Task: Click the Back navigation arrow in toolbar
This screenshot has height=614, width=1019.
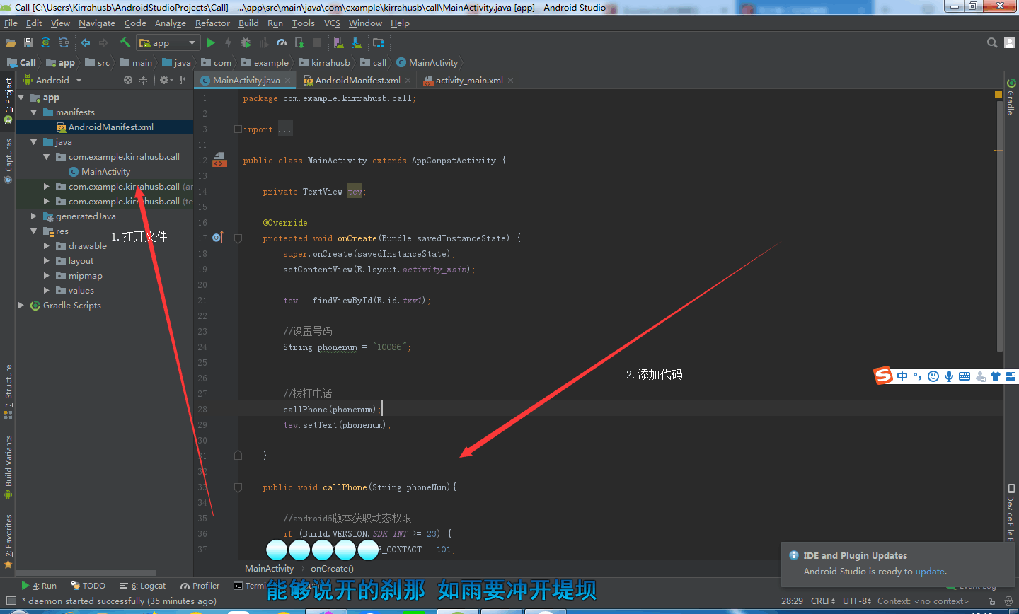Action: click(86, 43)
